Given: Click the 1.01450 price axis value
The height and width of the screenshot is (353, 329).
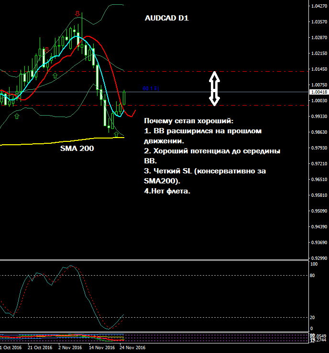Looking at the screenshot, I should [x=319, y=69].
